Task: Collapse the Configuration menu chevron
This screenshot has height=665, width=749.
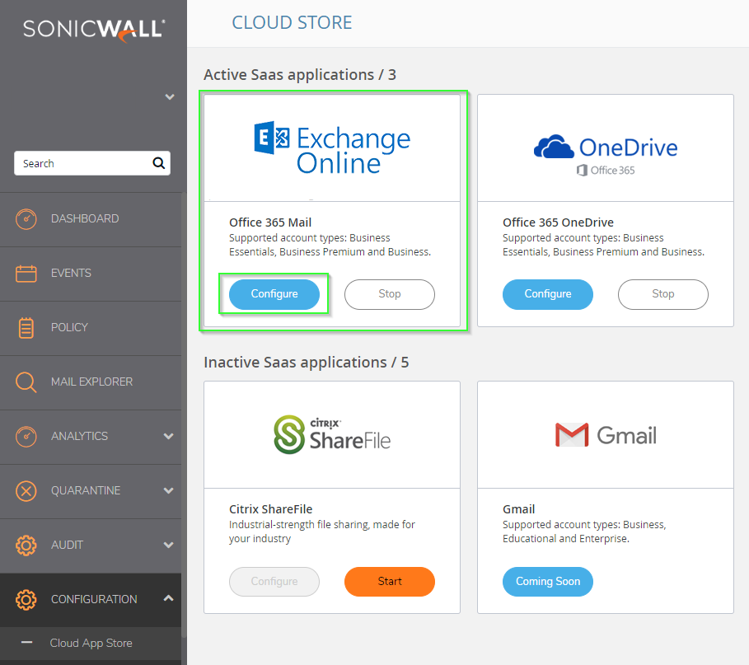Action: click(x=169, y=598)
